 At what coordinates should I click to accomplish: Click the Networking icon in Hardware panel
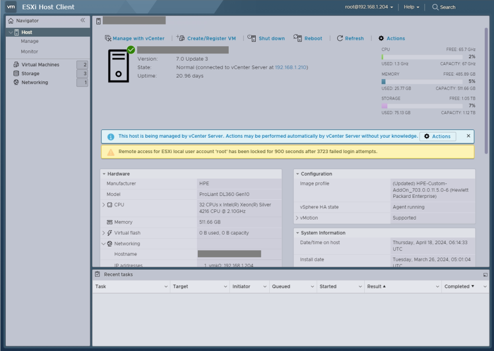(x=110, y=244)
